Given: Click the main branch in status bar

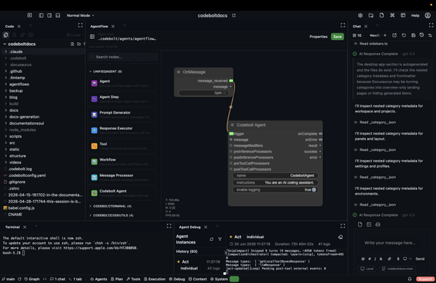Looking at the screenshot, I should tap(8, 279).
